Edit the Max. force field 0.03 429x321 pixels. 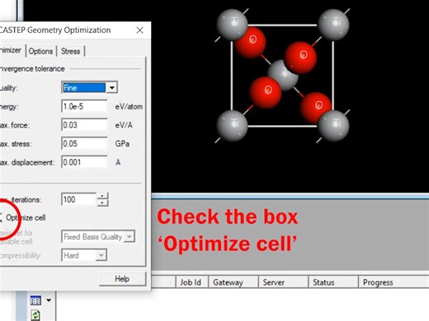pyautogui.click(x=84, y=125)
